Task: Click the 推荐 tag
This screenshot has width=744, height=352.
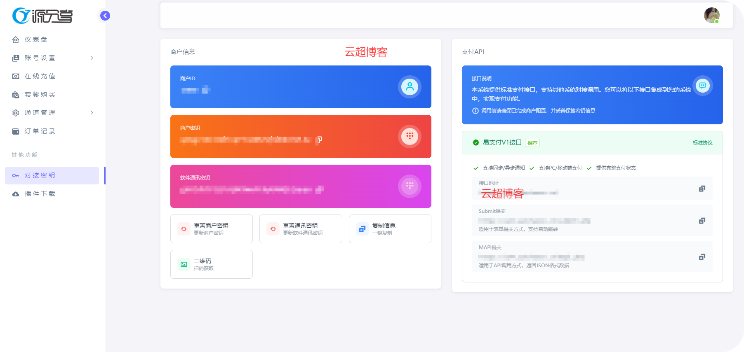Action: point(532,143)
